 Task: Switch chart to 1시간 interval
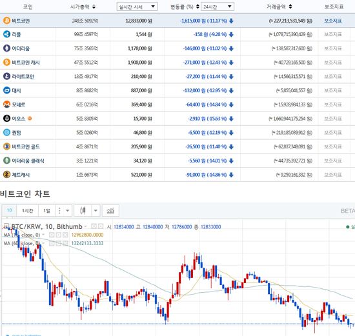[27, 211]
